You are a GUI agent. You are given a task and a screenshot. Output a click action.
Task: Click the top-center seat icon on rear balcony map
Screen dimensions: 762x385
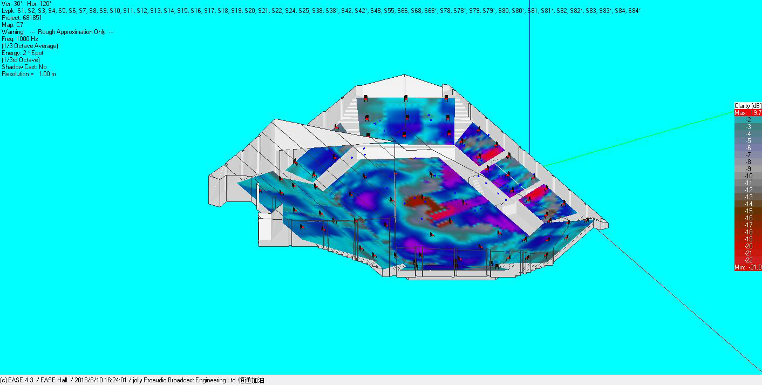click(405, 99)
